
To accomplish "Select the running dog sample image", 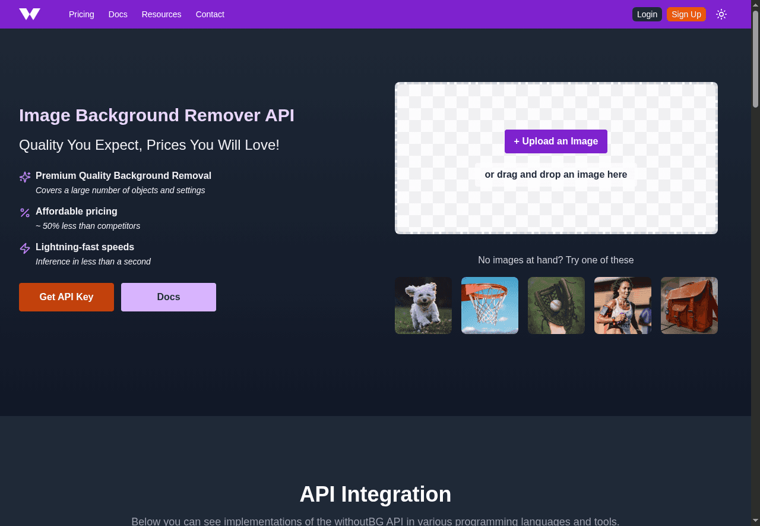I will click(x=423, y=305).
